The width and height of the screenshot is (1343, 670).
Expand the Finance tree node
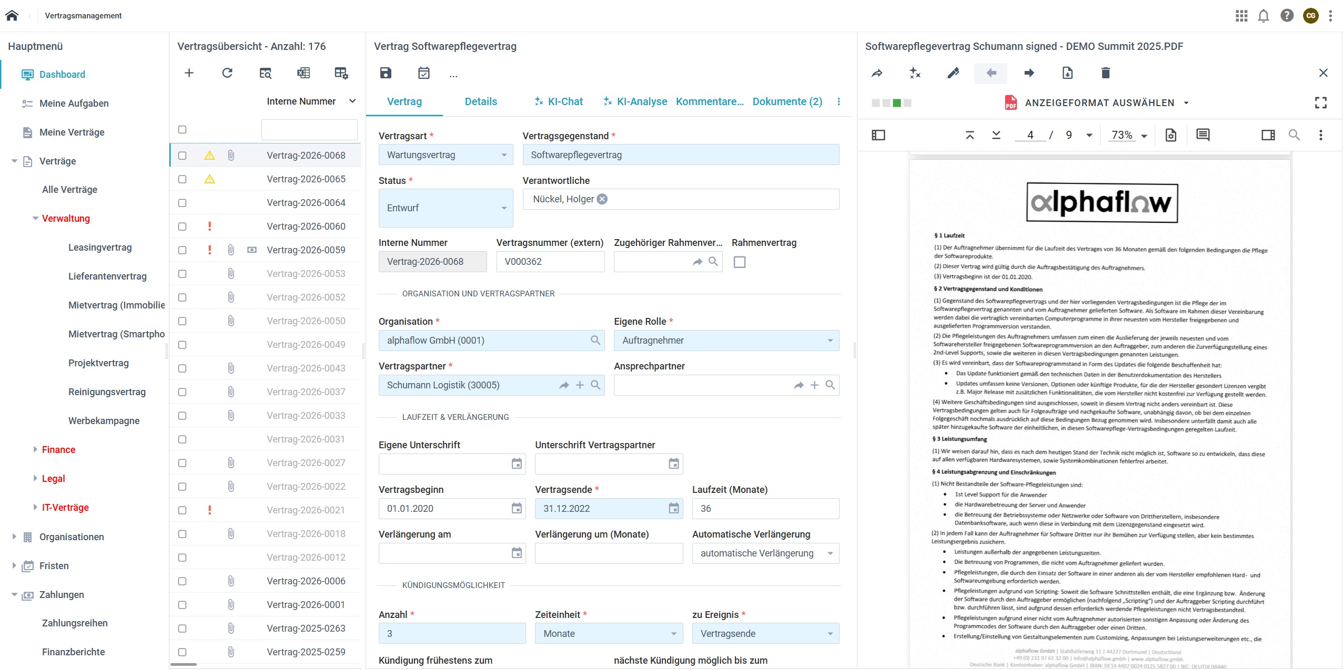pyautogui.click(x=35, y=449)
